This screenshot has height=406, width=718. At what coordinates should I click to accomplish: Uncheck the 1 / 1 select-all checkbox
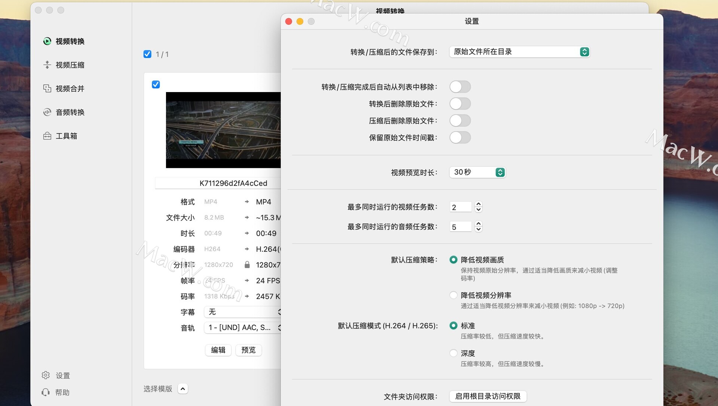[x=147, y=54]
